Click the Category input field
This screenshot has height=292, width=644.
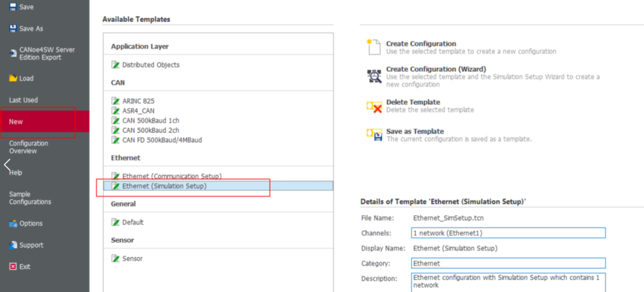point(509,263)
